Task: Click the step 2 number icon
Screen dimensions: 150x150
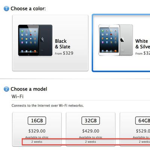Action: [x=6, y=89]
